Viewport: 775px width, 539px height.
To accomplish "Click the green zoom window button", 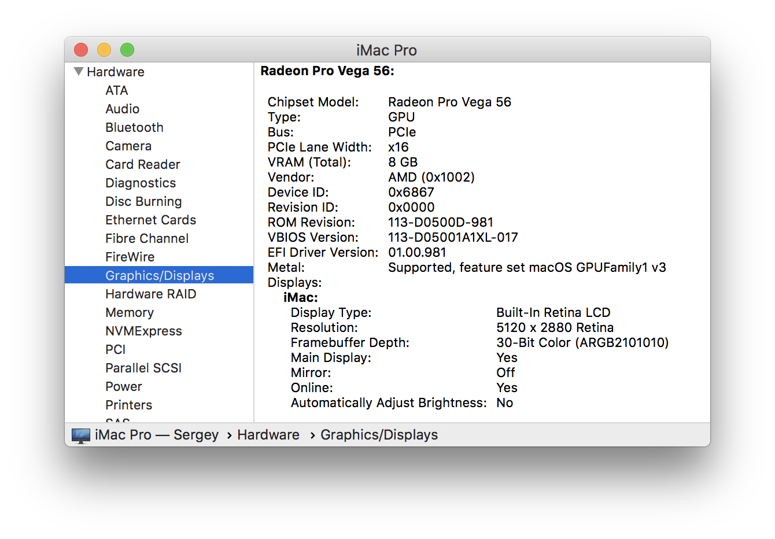I will point(127,50).
